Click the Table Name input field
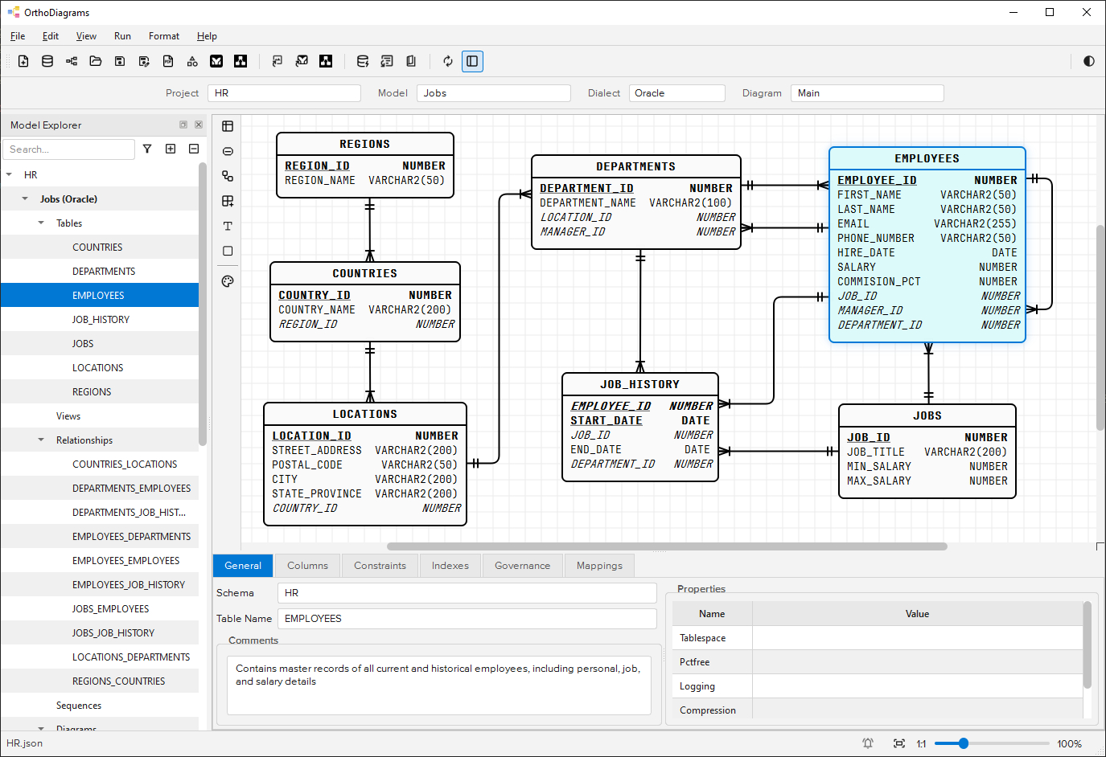The image size is (1106, 757). click(467, 619)
